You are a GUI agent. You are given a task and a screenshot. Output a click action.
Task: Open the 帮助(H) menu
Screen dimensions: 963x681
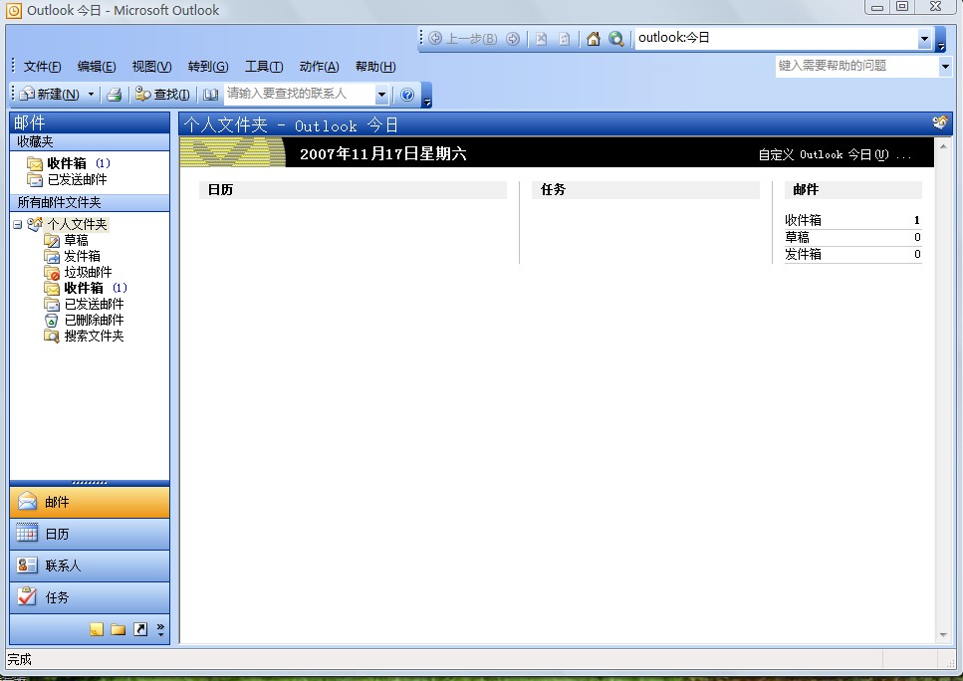[x=375, y=67]
